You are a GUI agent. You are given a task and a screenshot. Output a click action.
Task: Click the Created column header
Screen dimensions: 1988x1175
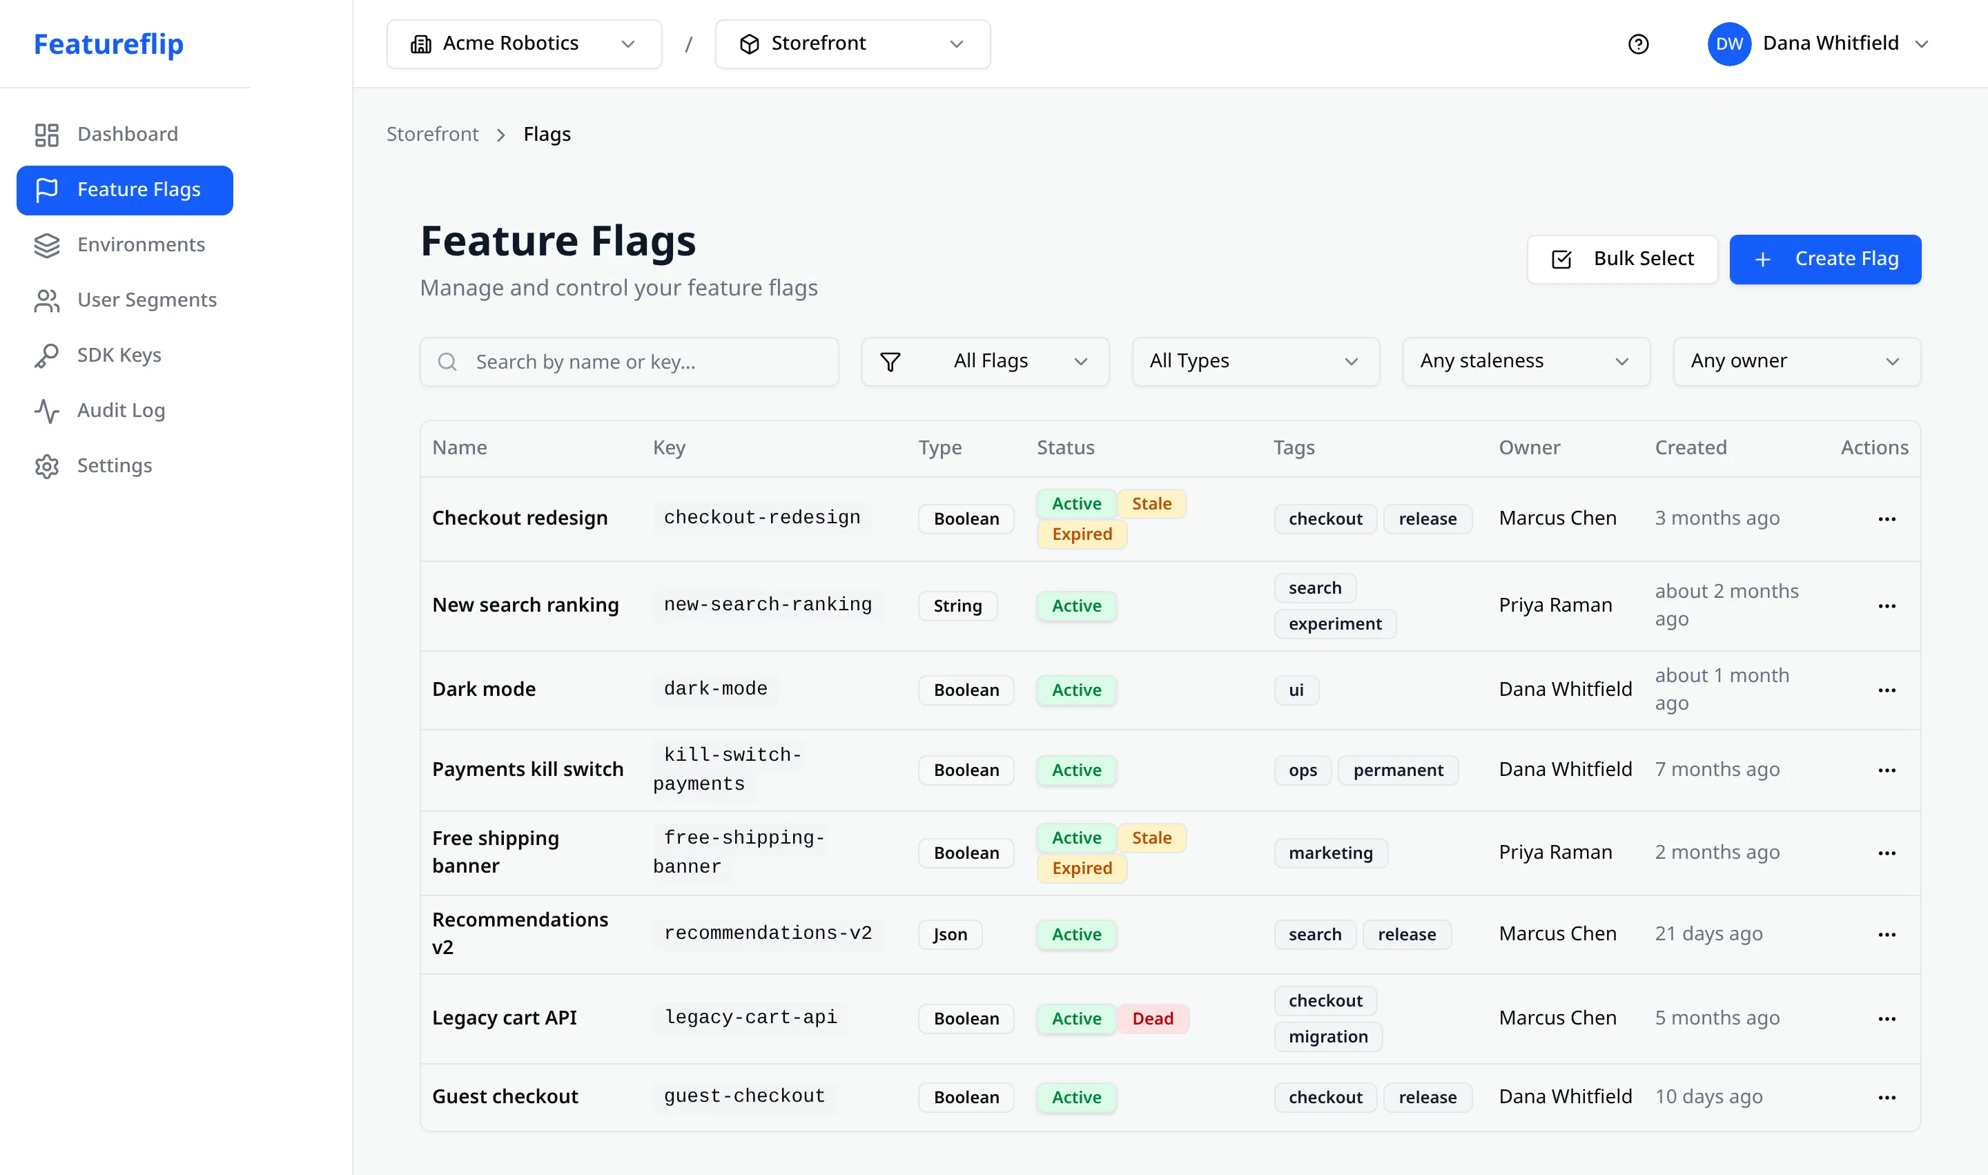tap(1690, 448)
